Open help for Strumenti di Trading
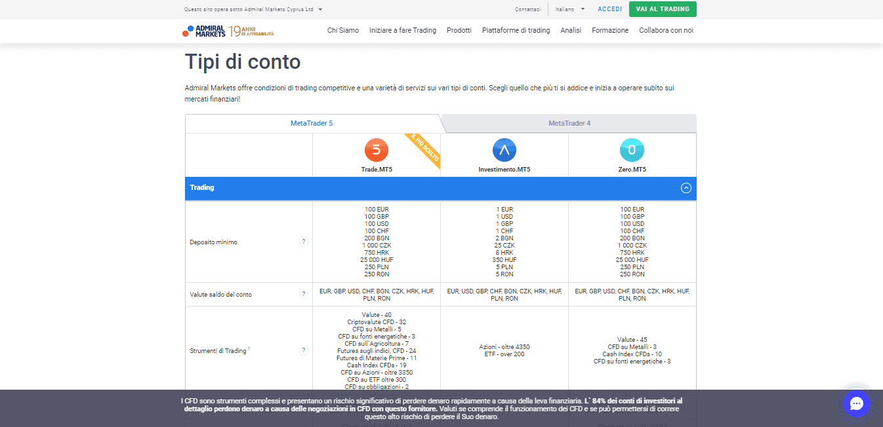Viewport: 883px width, 427px height. (x=303, y=350)
